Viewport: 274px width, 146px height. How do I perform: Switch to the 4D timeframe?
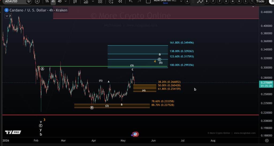tap(60, 1)
